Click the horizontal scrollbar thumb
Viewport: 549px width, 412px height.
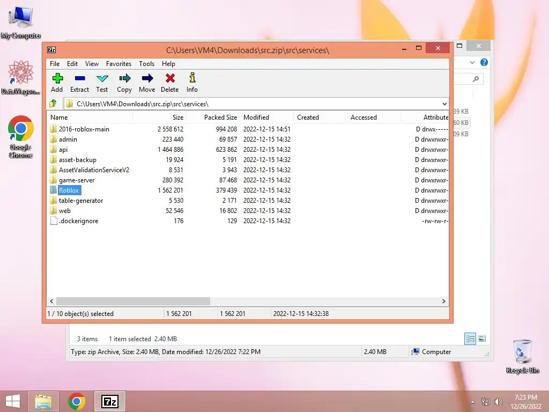(x=133, y=301)
